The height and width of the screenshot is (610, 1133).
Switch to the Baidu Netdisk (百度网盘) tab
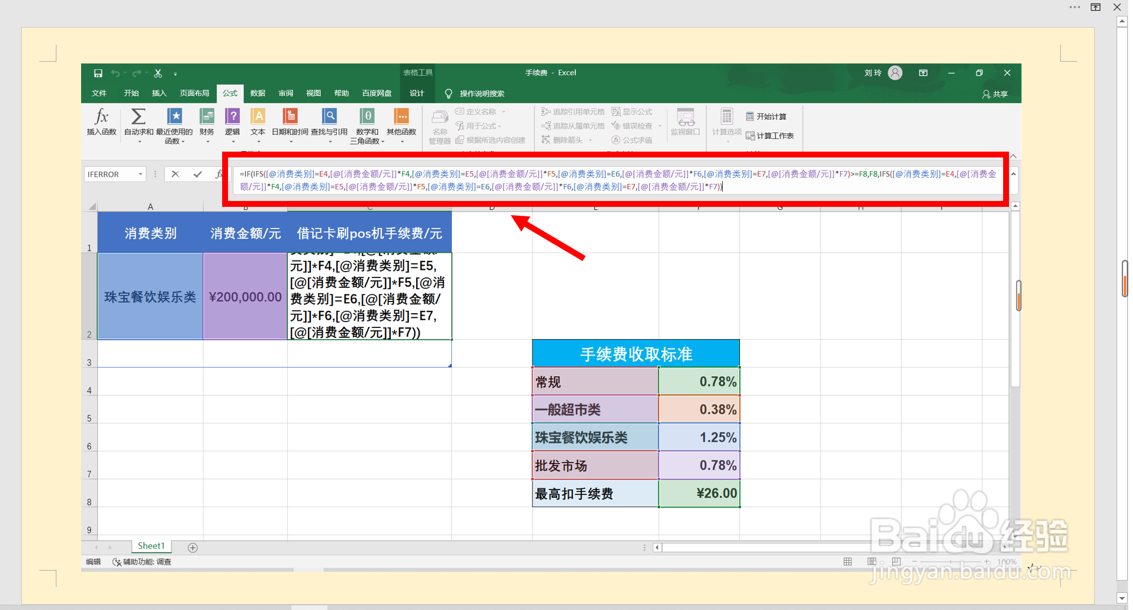click(x=377, y=93)
